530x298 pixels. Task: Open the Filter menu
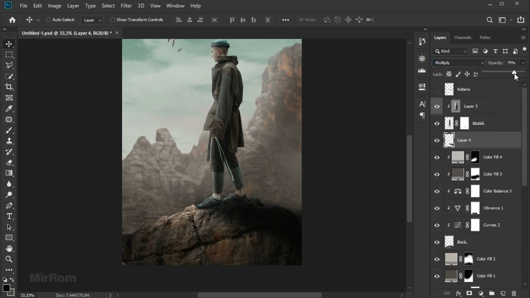[126, 6]
